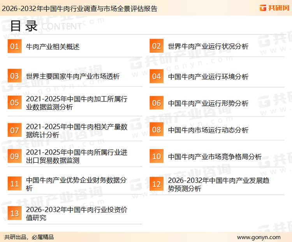Open chapter 牛肉产业相关概述
The width and height of the screenshot is (292, 242).
[x=53, y=47]
